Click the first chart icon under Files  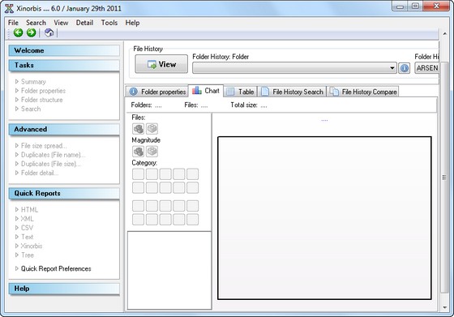138,129
